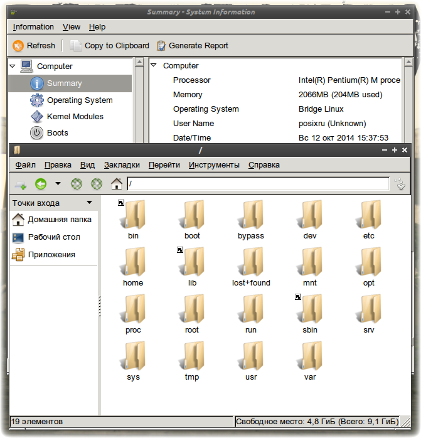Click the 19 элементов status bar text
Viewport: 421px width, 438px height.
[x=37, y=421]
